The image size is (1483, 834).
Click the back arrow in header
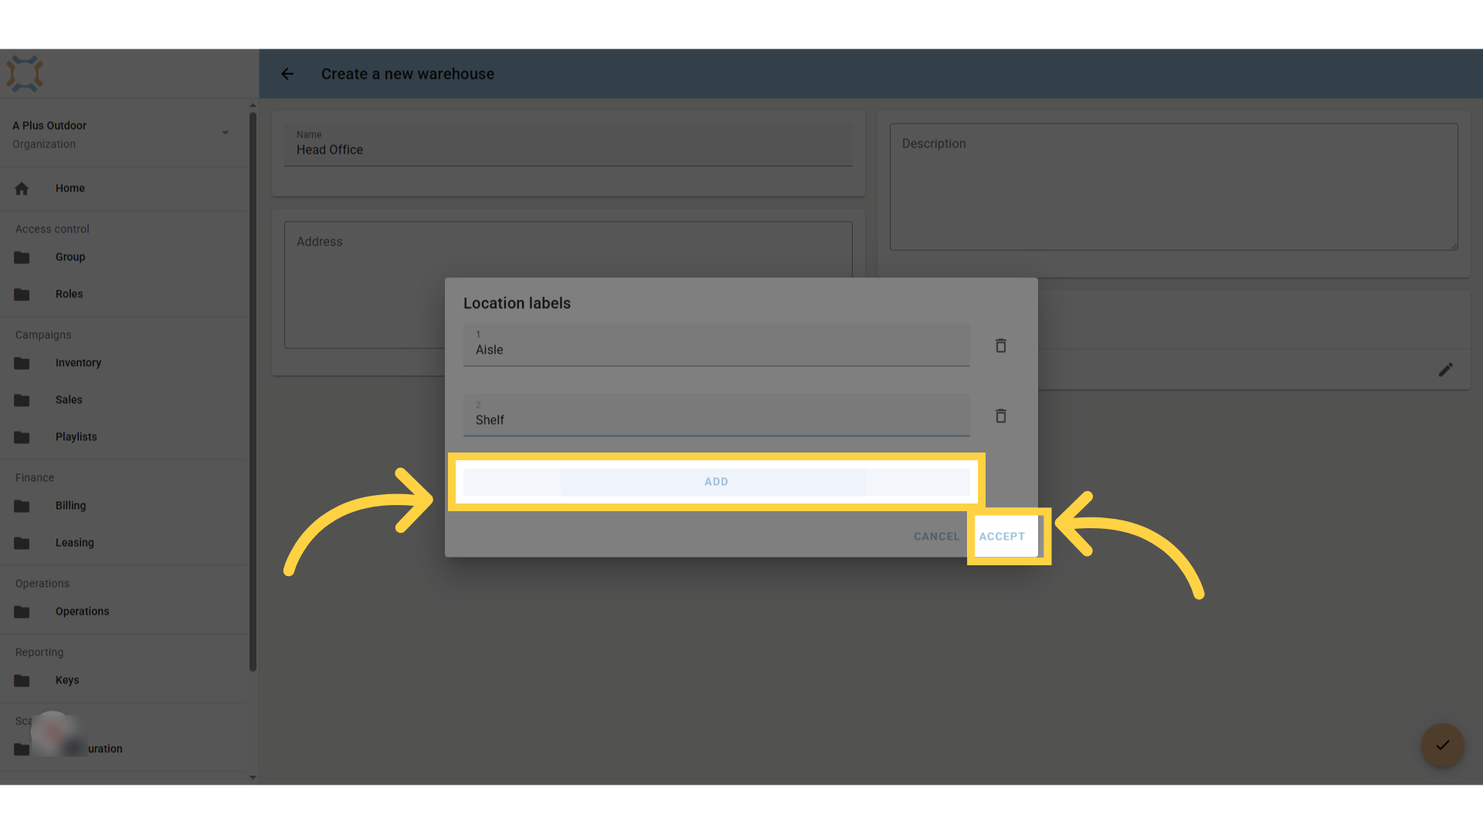pyautogui.click(x=287, y=74)
